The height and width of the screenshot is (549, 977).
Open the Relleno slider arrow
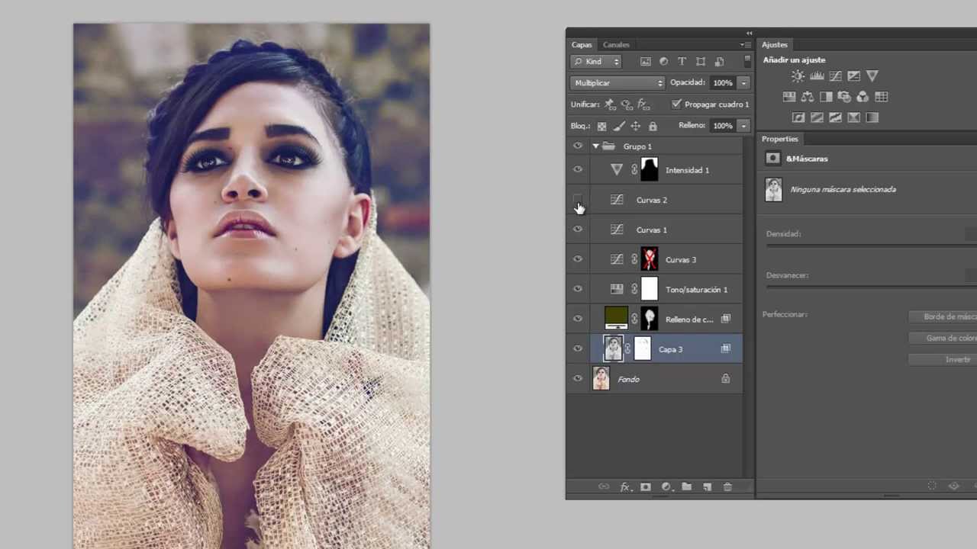743,126
